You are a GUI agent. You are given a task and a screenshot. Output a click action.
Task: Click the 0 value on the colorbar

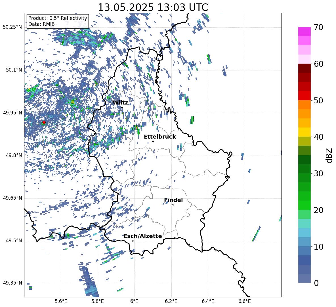point(316,283)
